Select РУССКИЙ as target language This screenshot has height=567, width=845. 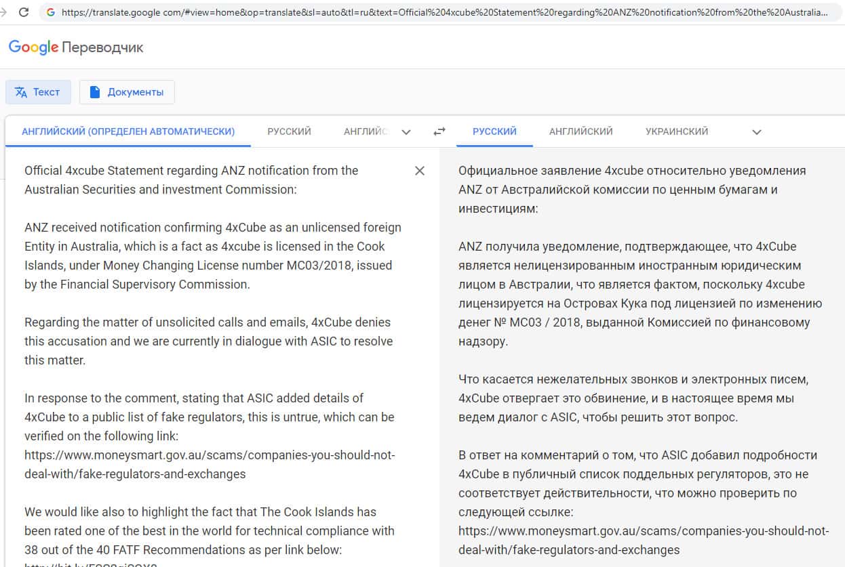point(494,131)
